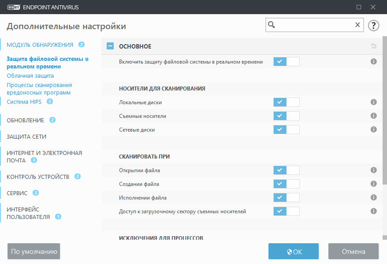Click the search magnifier icon

click(x=272, y=25)
